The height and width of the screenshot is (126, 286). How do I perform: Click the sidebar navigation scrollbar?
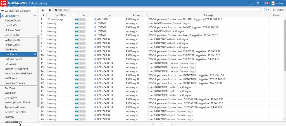click(38, 71)
